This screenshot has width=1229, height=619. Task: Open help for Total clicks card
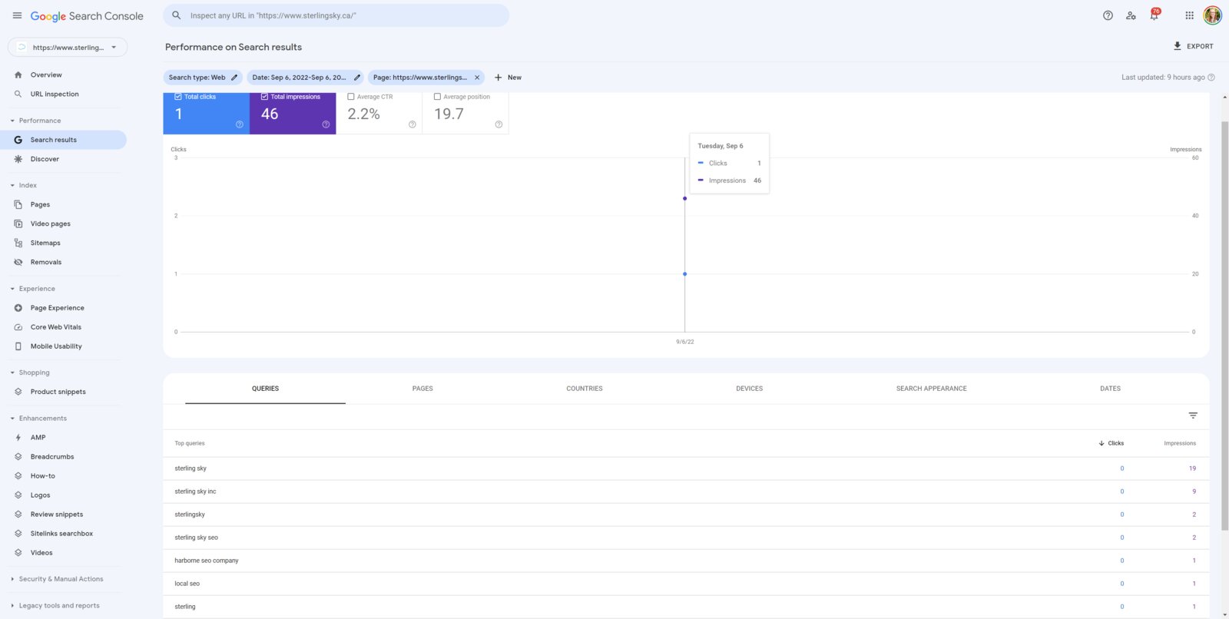(x=240, y=124)
